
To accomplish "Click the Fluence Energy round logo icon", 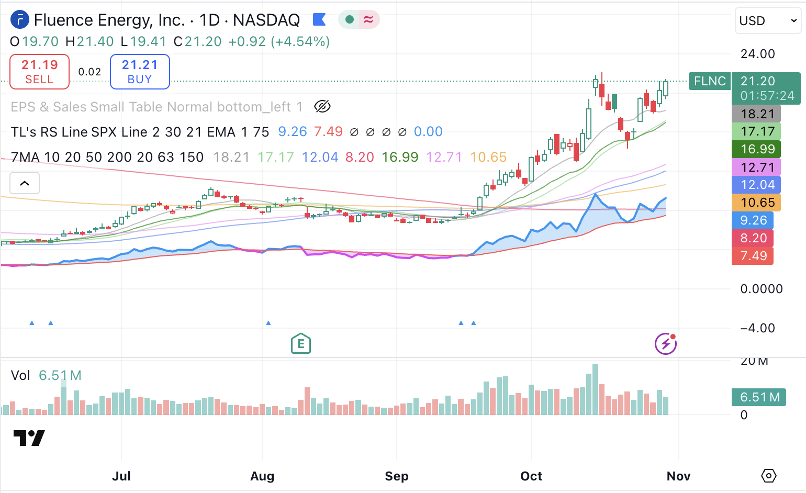I will (x=20, y=20).
